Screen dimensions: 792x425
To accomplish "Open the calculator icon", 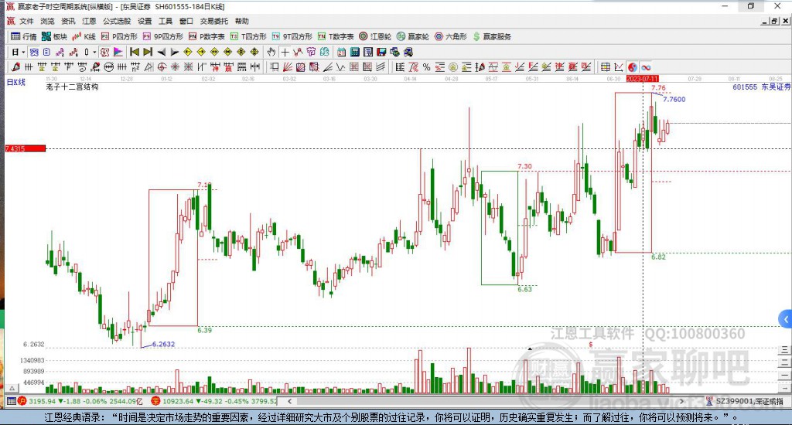I will (354, 52).
